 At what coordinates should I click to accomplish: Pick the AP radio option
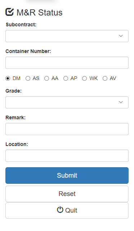tap(66, 78)
